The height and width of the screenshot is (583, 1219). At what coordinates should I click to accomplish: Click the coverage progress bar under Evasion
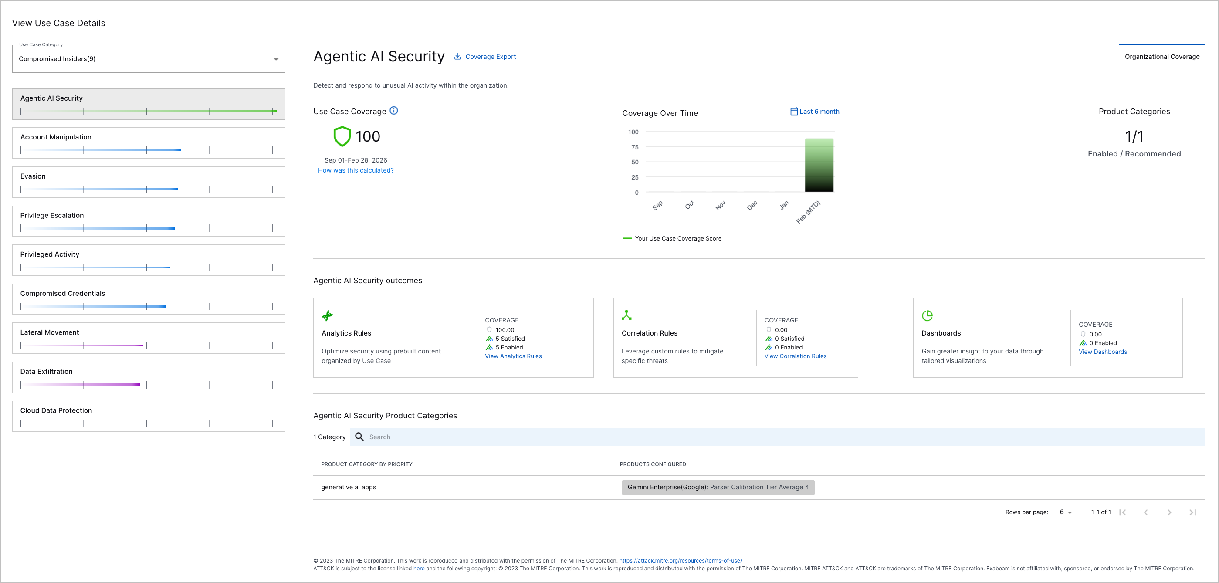point(99,188)
